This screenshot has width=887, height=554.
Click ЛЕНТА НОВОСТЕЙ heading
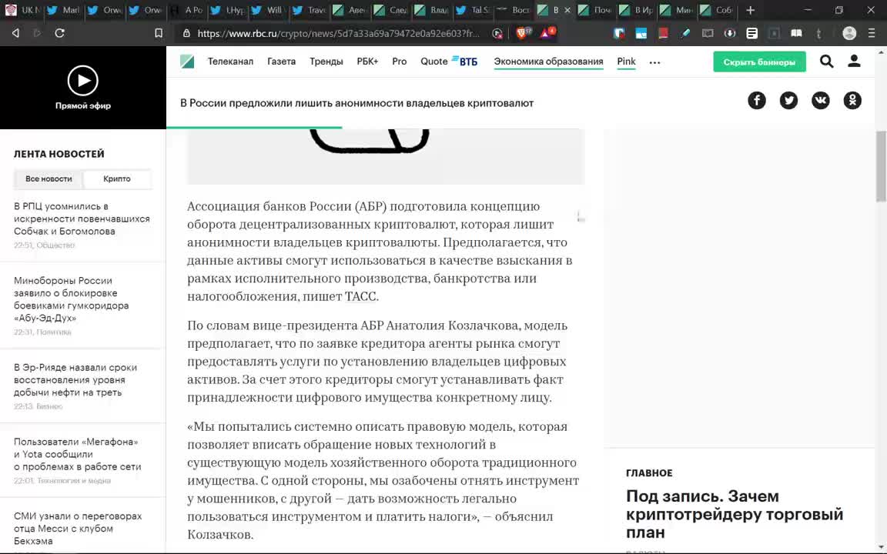(x=59, y=154)
